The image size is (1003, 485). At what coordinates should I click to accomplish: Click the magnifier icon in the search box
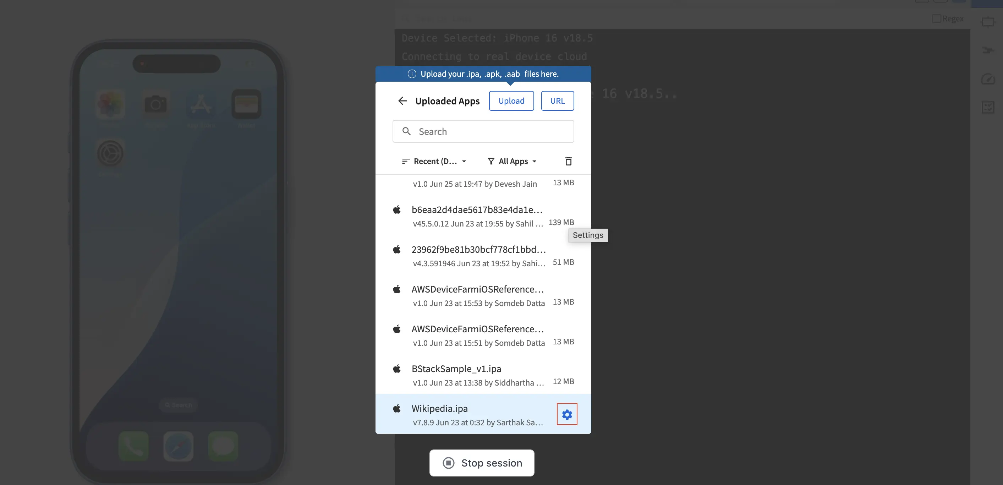(406, 131)
